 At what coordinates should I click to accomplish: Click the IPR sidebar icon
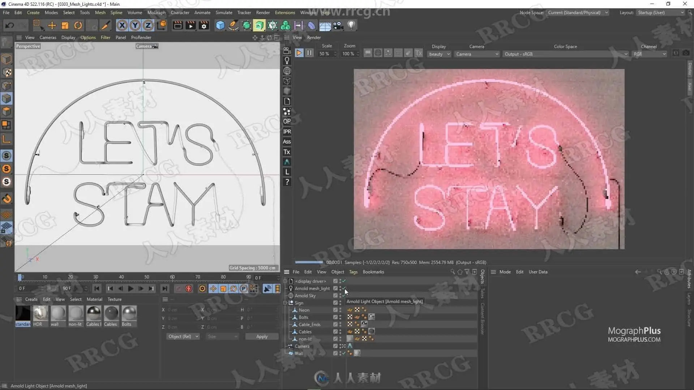coord(287,131)
